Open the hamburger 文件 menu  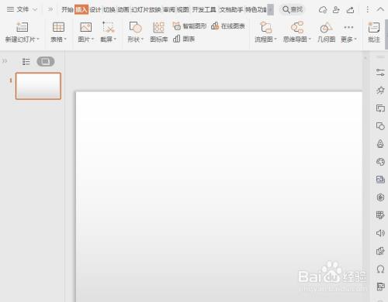(x=11, y=9)
